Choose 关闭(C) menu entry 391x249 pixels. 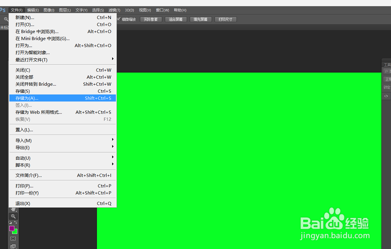pos(62,70)
